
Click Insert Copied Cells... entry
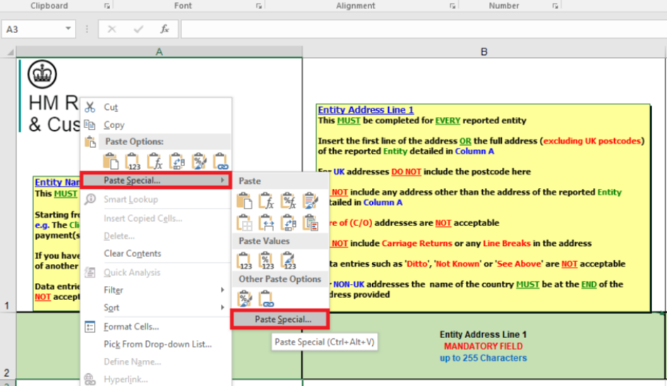pyautogui.click(x=156, y=218)
